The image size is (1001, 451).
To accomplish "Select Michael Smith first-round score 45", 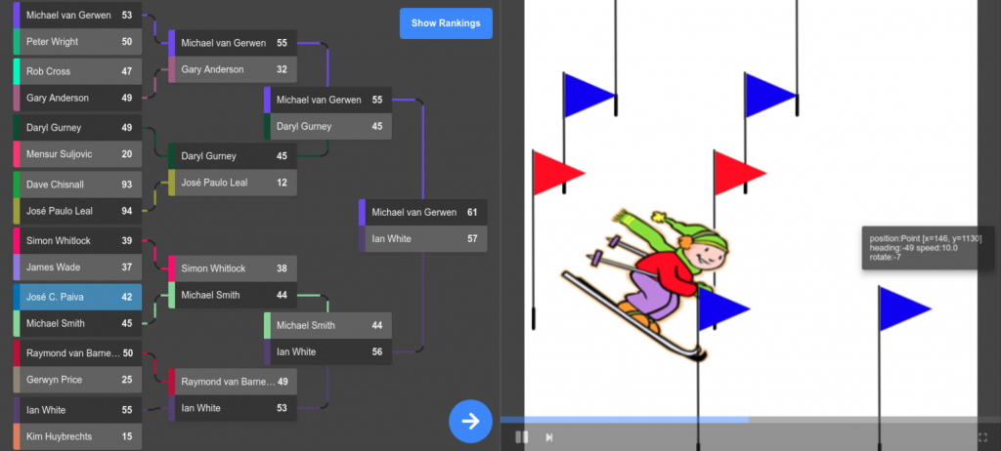I will [x=77, y=323].
